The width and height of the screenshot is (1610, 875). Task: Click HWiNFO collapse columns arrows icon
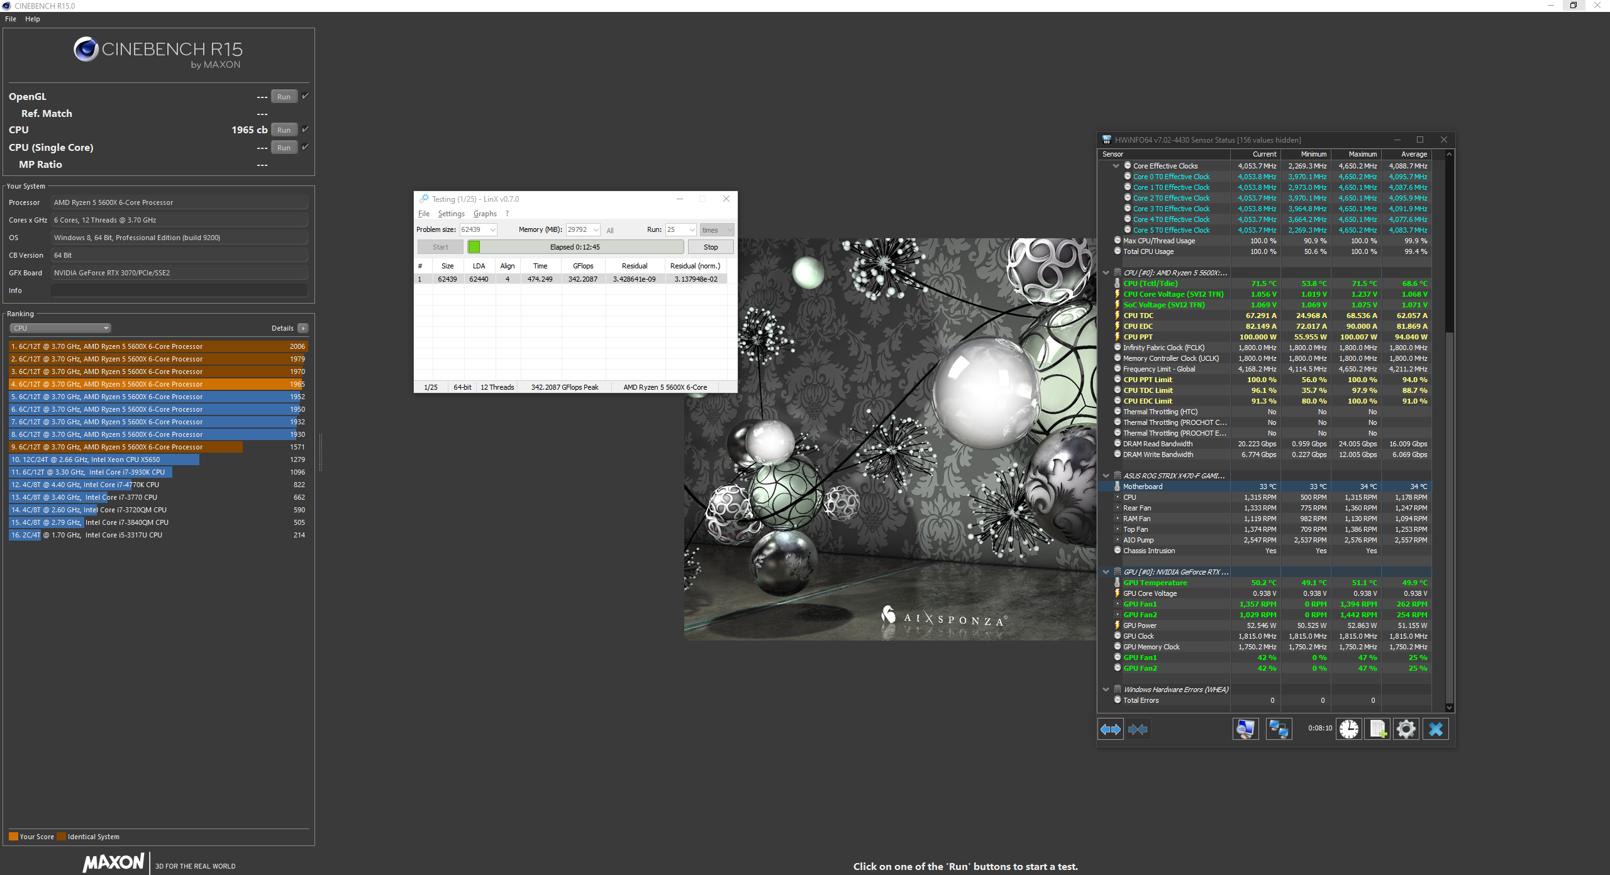click(1138, 729)
